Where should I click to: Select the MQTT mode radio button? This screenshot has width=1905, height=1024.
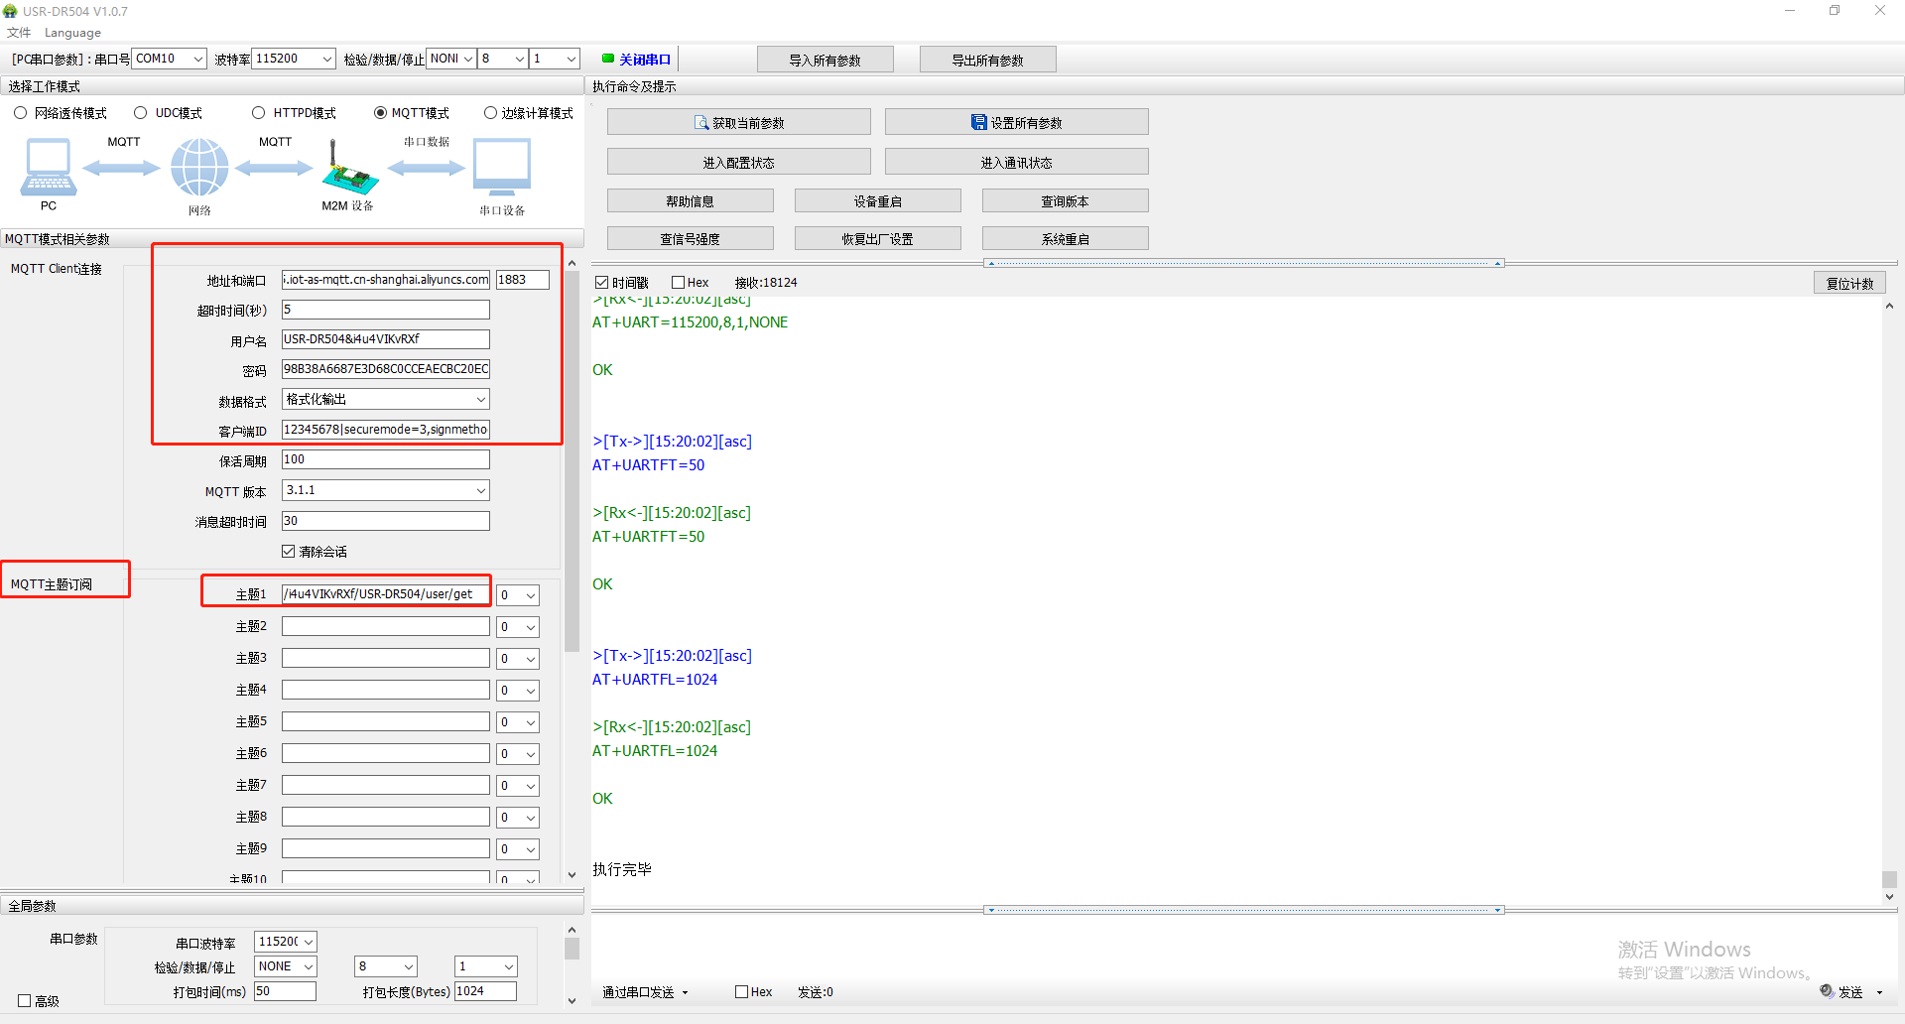point(380,113)
